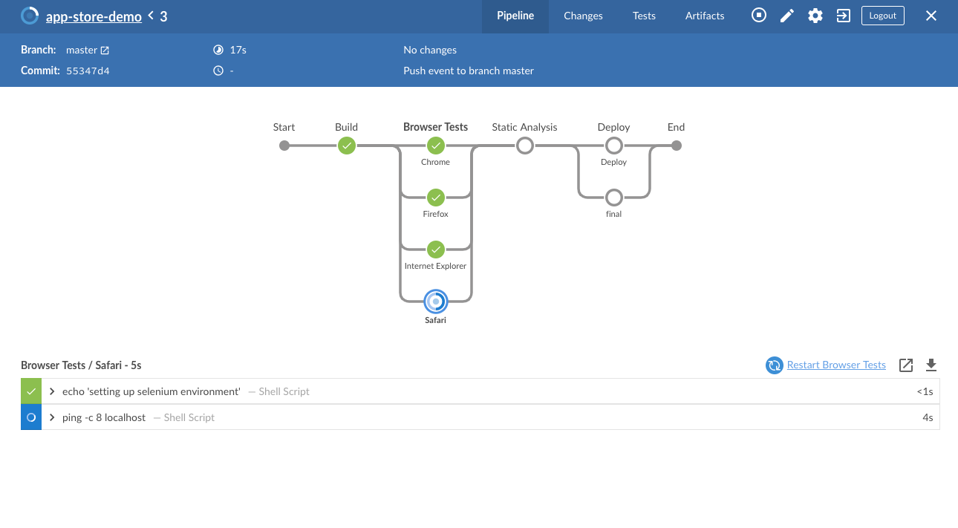958x528 pixels.
Task: Exit to classic Jenkins via the exit icon
Action: coord(843,15)
